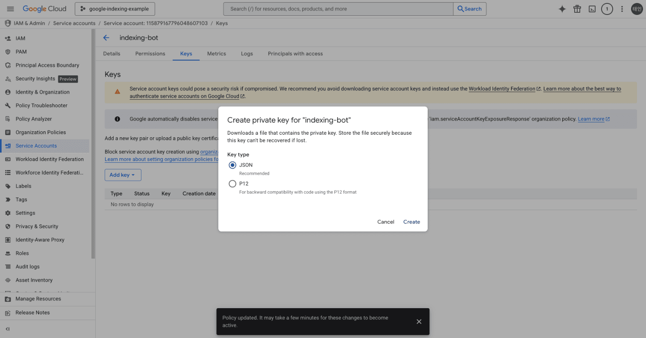The width and height of the screenshot is (646, 338).
Task: Click Cancel in the private key dialog
Action: (x=385, y=222)
